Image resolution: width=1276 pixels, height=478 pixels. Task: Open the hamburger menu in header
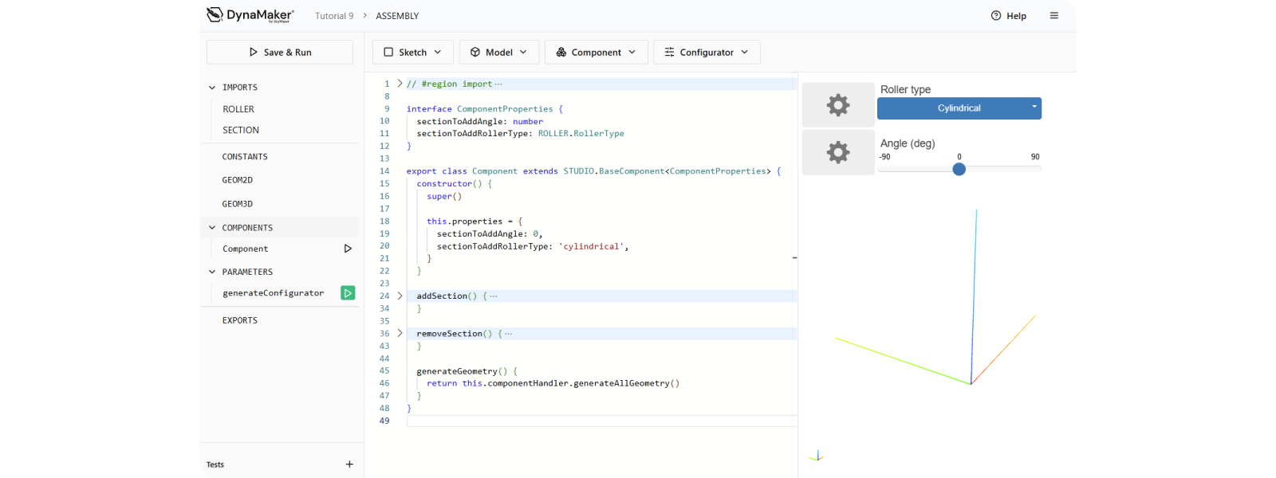[1053, 16]
